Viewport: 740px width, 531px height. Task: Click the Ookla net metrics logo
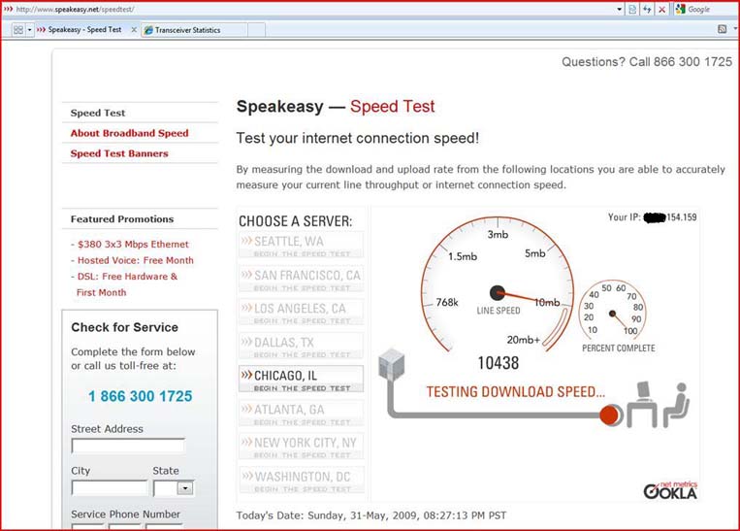(670, 490)
